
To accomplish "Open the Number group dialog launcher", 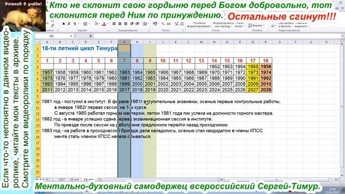I will click(x=183, y=31).
